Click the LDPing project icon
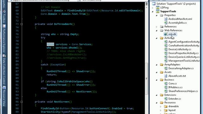 point(158,8)
